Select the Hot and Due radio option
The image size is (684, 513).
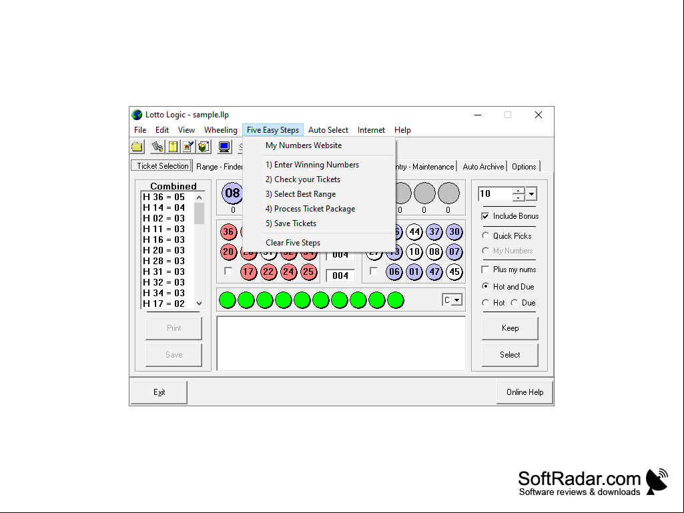pyautogui.click(x=485, y=286)
